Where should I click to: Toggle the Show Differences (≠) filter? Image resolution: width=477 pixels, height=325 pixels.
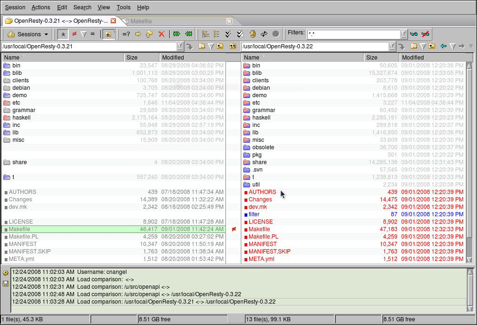pyautogui.click(x=74, y=34)
